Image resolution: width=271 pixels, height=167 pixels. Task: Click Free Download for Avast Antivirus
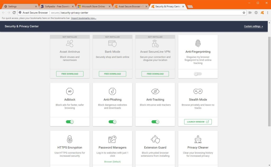click(x=70, y=74)
